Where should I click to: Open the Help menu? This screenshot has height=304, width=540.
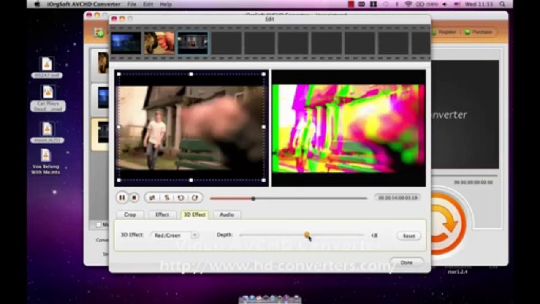click(x=166, y=4)
